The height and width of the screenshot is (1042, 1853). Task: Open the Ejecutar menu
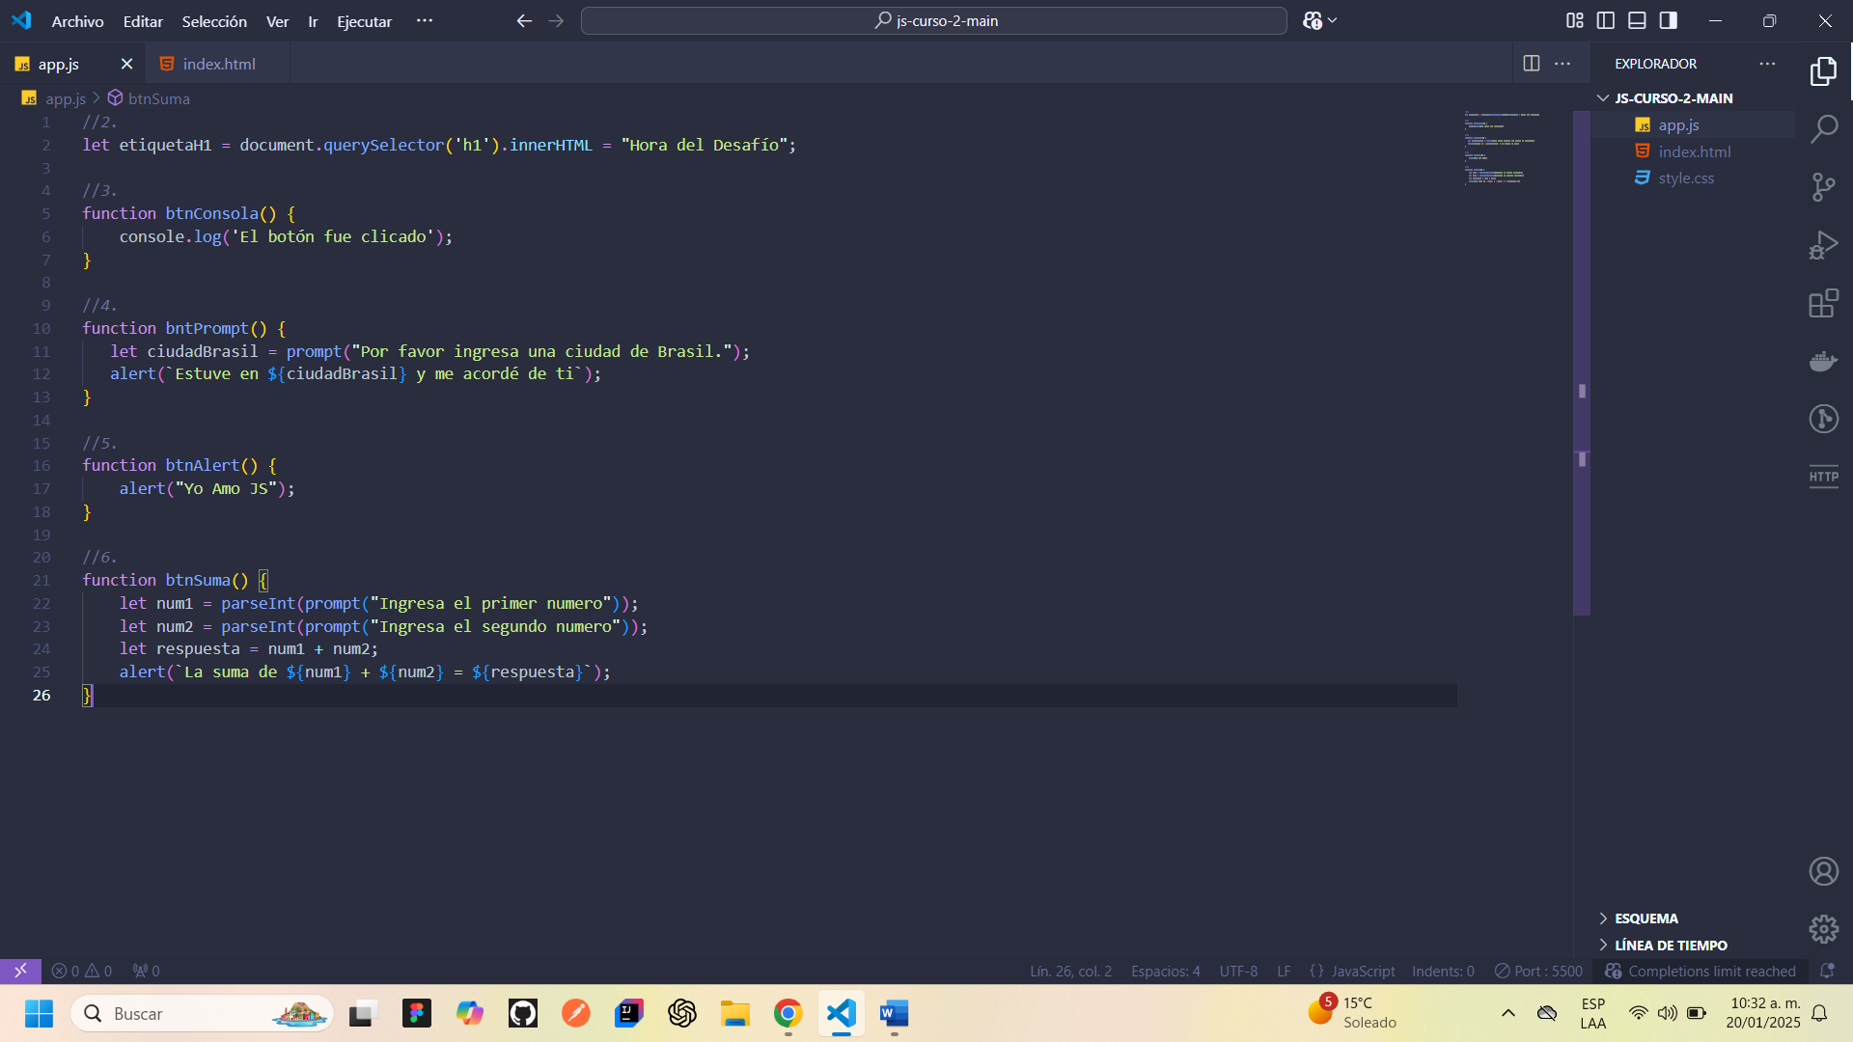click(364, 20)
